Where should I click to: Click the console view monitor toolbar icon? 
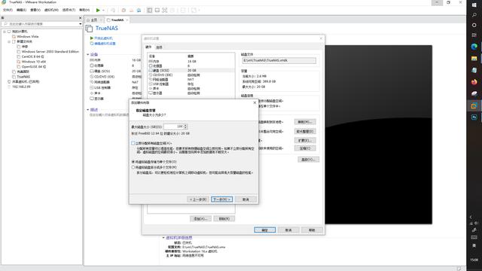(157, 10)
